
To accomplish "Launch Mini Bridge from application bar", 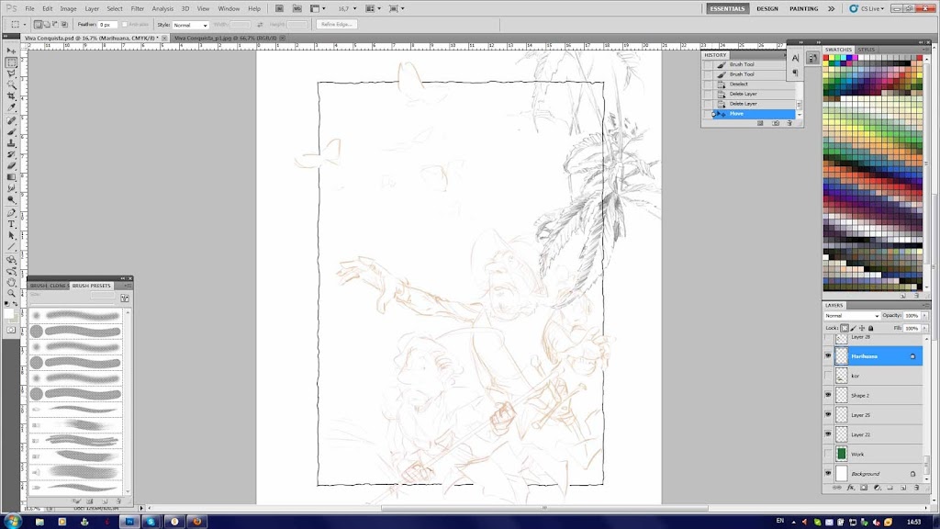I will pos(297,8).
